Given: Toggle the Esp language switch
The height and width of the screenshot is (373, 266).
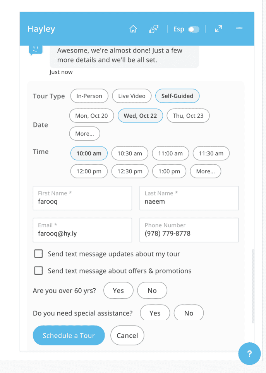Looking at the screenshot, I should pos(193,30).
